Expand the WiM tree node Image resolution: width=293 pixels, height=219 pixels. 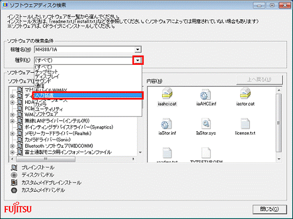12,115
